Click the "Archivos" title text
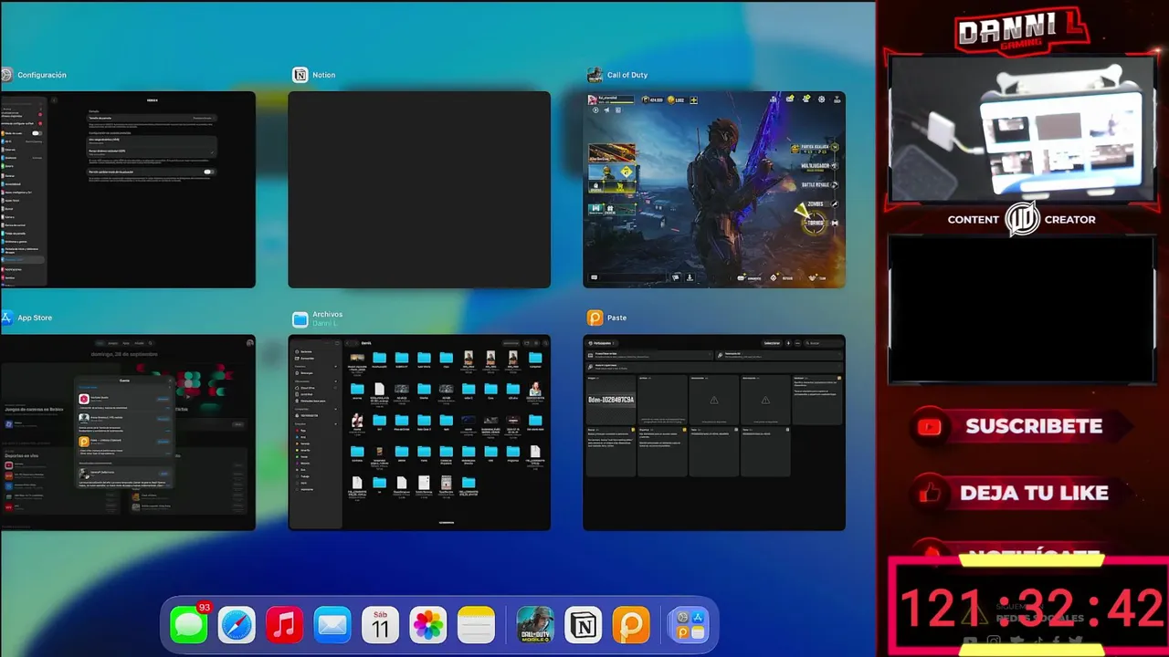Screen dimensions: 1169x657 pos(328,314)
